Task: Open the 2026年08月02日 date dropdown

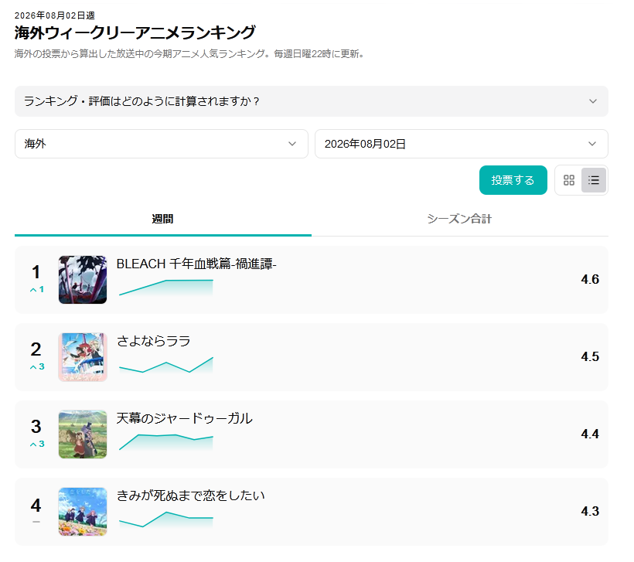Action: pyautogui.click(x=462, y=144)
